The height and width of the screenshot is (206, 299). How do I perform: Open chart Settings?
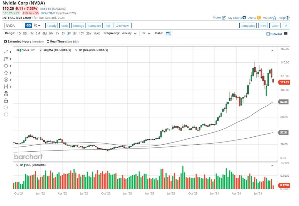point(78,25)
